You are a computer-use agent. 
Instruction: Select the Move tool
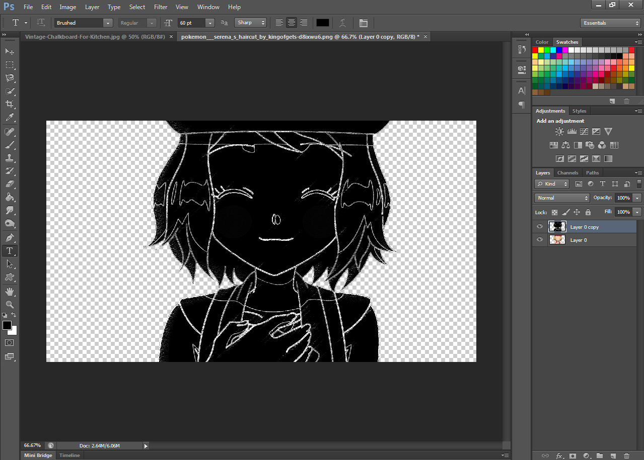click(10, 51)
